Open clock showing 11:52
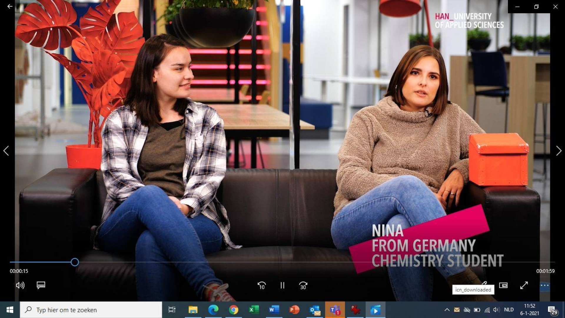Viewport: 565px width, 318px height. coord(529,310)
